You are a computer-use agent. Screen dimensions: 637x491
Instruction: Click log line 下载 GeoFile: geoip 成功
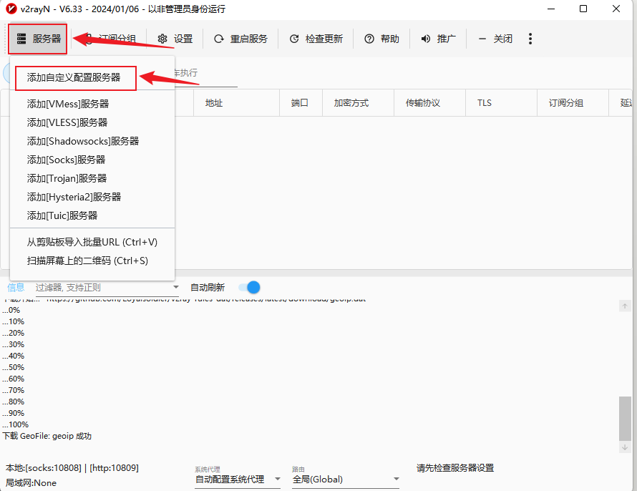click(x=47, y=436)
